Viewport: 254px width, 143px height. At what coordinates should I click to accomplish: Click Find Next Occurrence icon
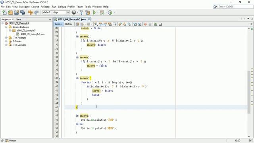(105, 24)
